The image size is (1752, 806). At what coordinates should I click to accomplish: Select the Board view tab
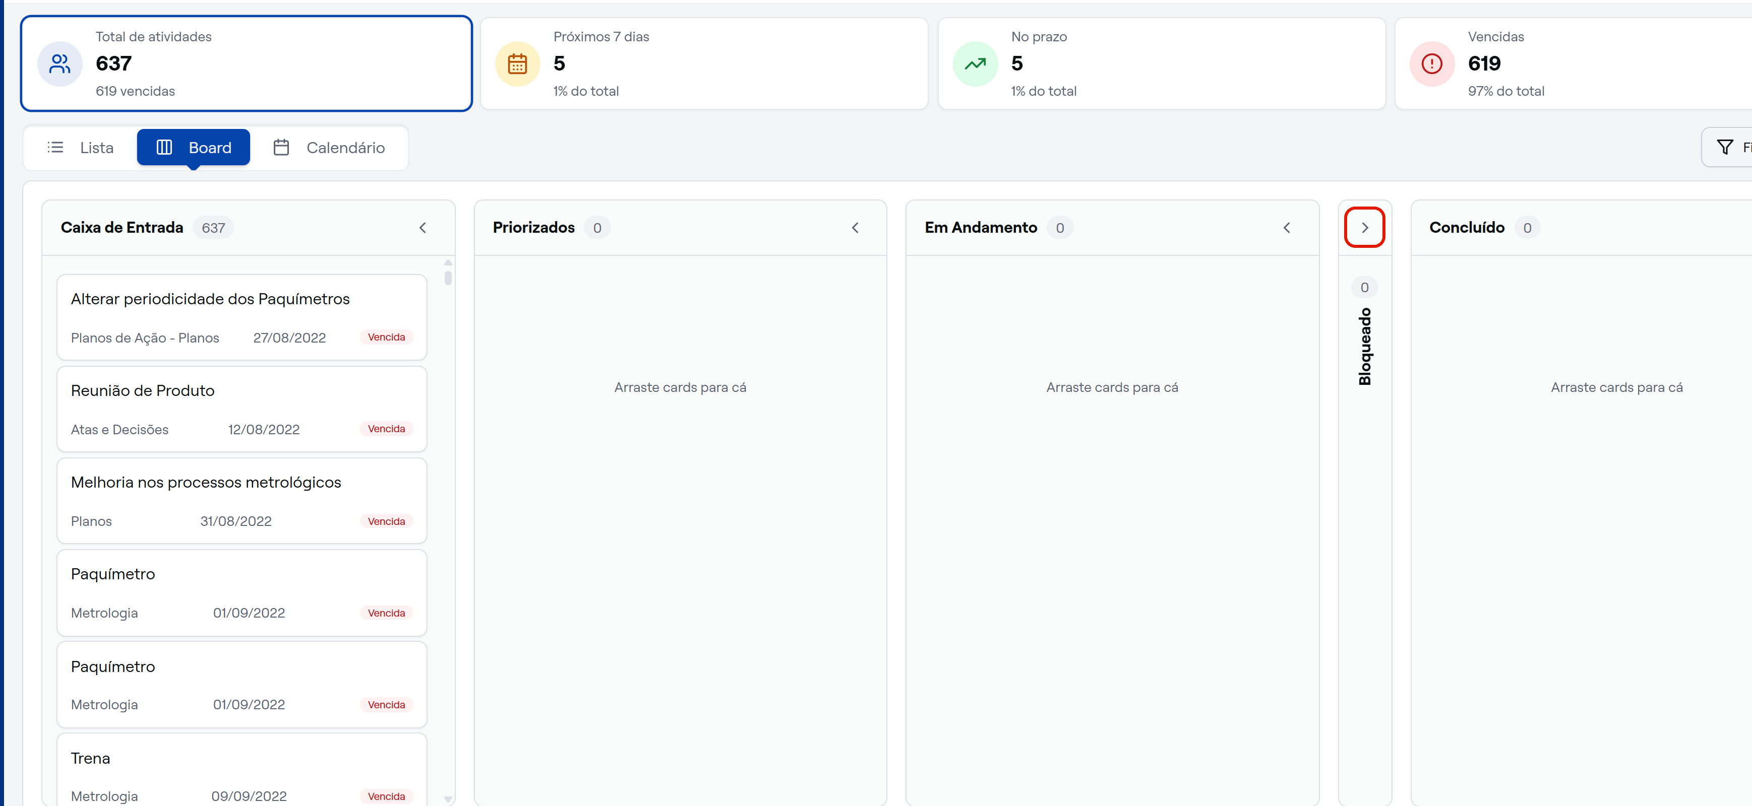[x=194, y=148]
